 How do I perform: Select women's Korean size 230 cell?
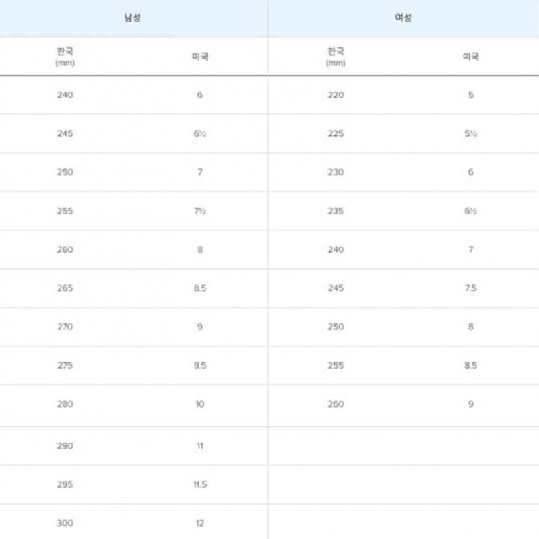coord(335,172)
